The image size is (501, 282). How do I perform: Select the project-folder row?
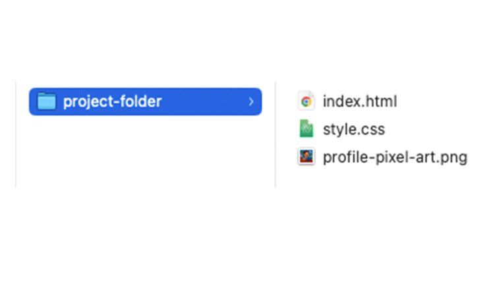click(146, 101)
